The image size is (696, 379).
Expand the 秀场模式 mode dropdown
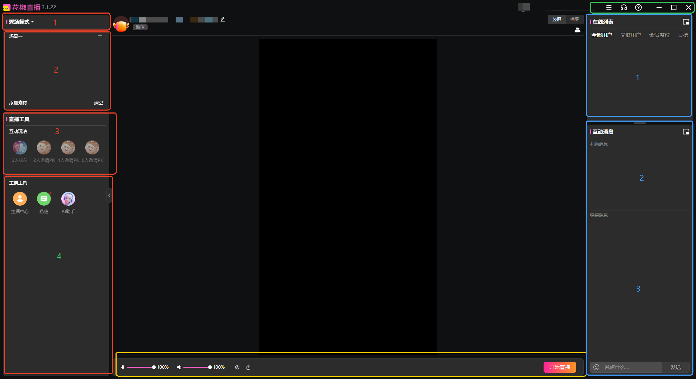point(21,22)
